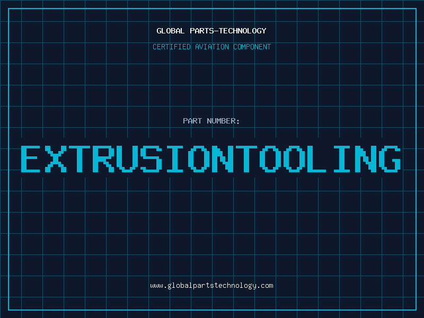This screenshot has height=318, width=424.
Task: Select the word CERTIFIED in the subtitle
Action: (x=172, y=47)
